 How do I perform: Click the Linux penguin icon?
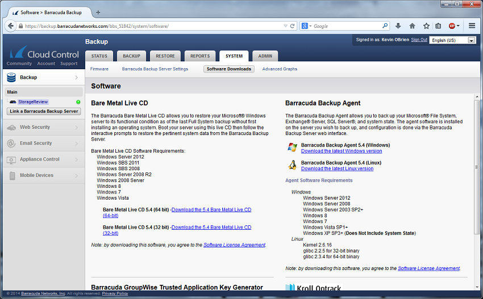(292, 165)
